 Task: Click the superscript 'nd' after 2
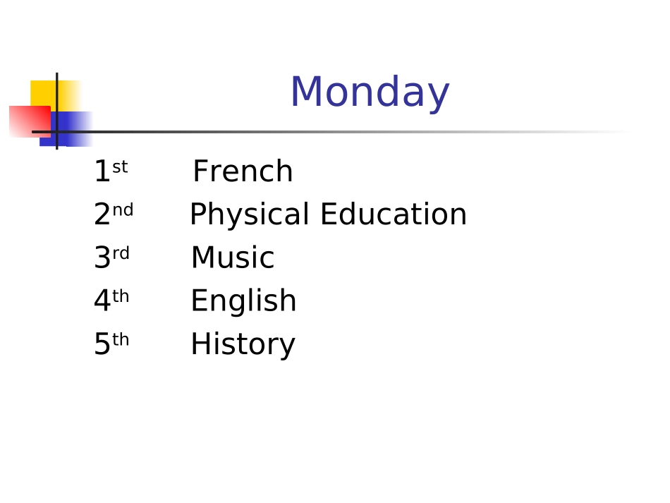click(x=123, y=210)
